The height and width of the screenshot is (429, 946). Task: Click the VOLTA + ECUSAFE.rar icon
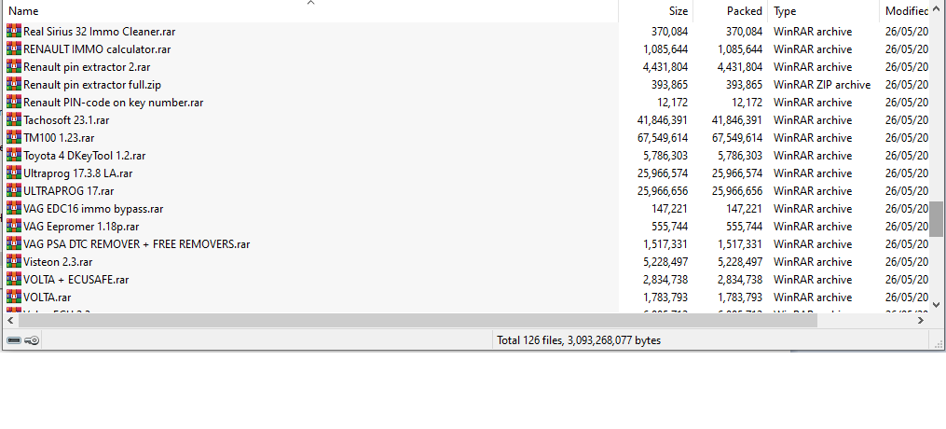pyautogui.click(x=14, y=280)
